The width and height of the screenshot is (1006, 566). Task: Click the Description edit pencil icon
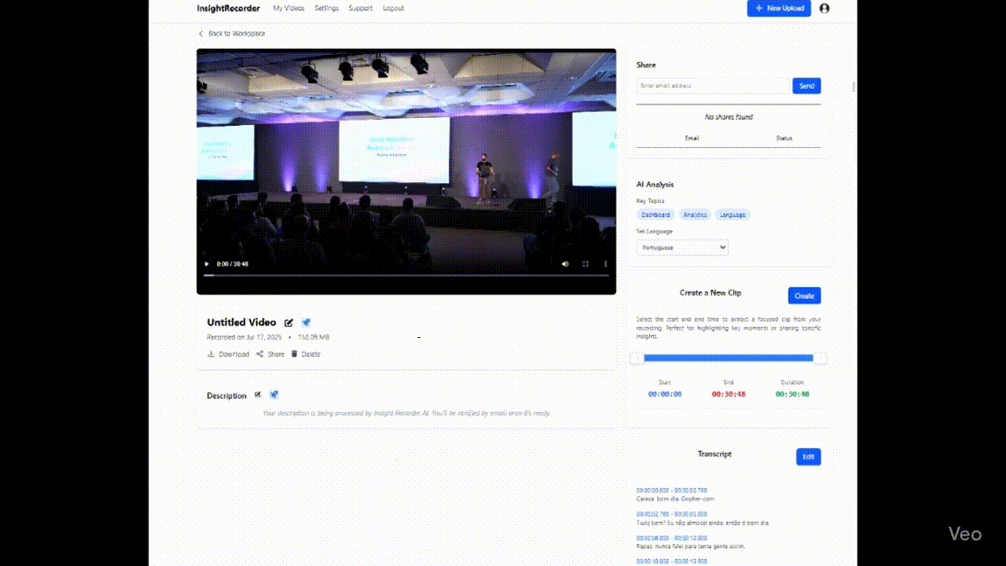coord(257,395)
